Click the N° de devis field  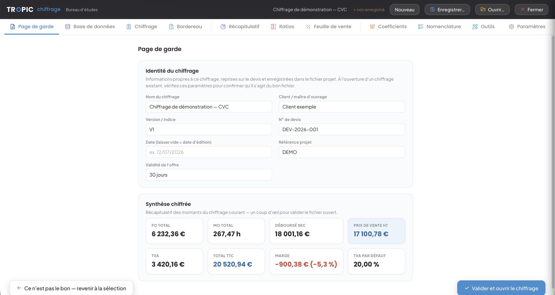pyautogui.click(x=342, y=129)
